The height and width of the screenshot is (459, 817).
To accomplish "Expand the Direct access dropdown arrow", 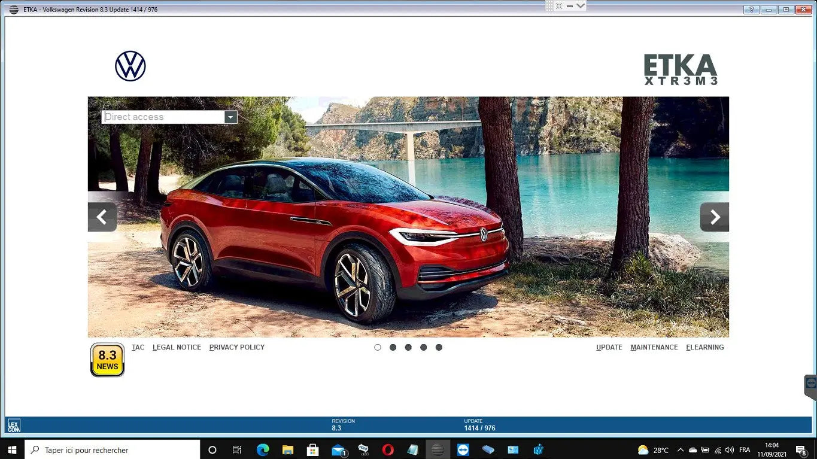I will 230,117.
